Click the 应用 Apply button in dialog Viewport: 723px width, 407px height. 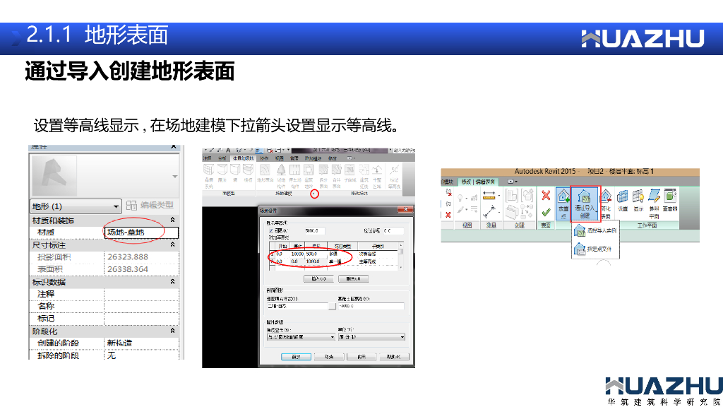click(361, 357)
